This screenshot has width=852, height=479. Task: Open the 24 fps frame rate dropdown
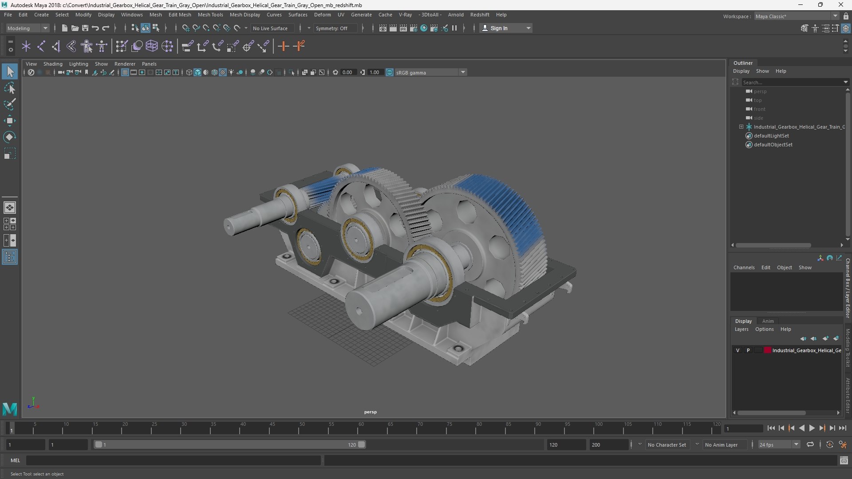tap(778, 444)
